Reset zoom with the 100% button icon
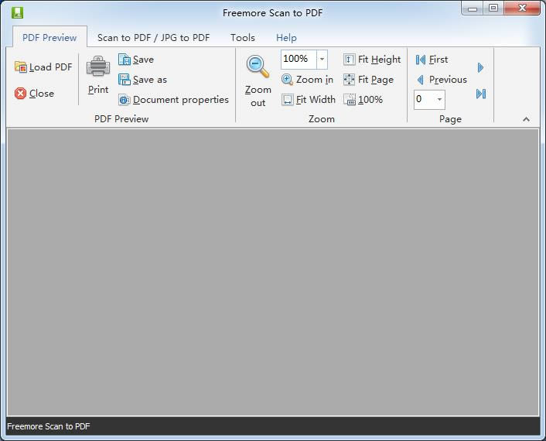Viewport: 546px width, 441px height. (x=350, y=100)
